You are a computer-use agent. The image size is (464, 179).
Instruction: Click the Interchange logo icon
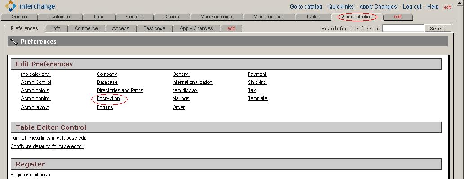coord(11,6)
